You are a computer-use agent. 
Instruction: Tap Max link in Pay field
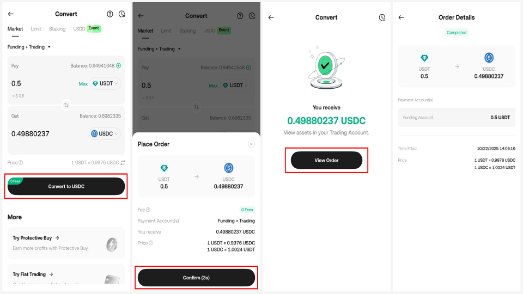pyautogui.click(x=83, y=84)
